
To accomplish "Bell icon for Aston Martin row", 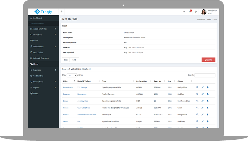I will pyautogui.click(x=208, y=87).
